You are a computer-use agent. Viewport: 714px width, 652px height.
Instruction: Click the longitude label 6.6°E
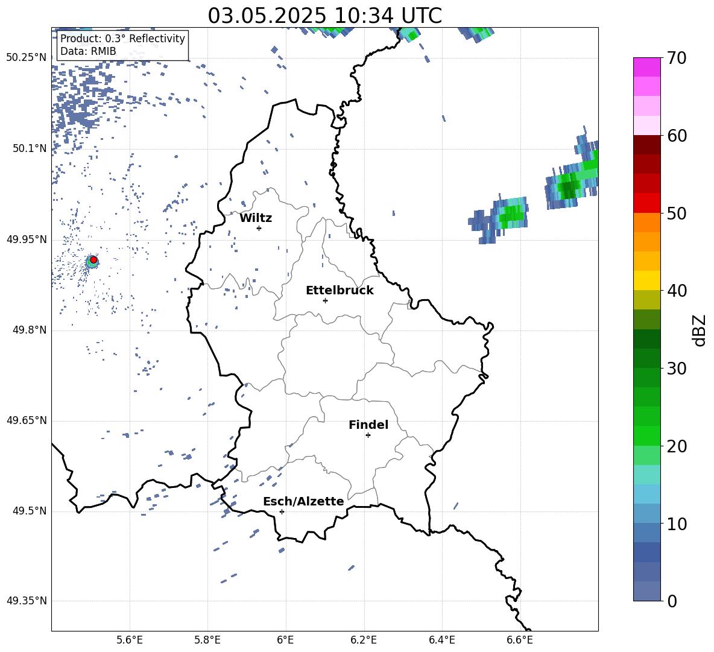coord(520,640)
